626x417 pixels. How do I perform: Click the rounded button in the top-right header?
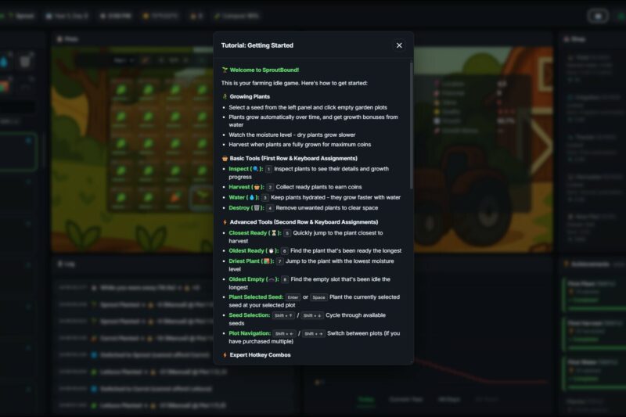pos(598,16)
